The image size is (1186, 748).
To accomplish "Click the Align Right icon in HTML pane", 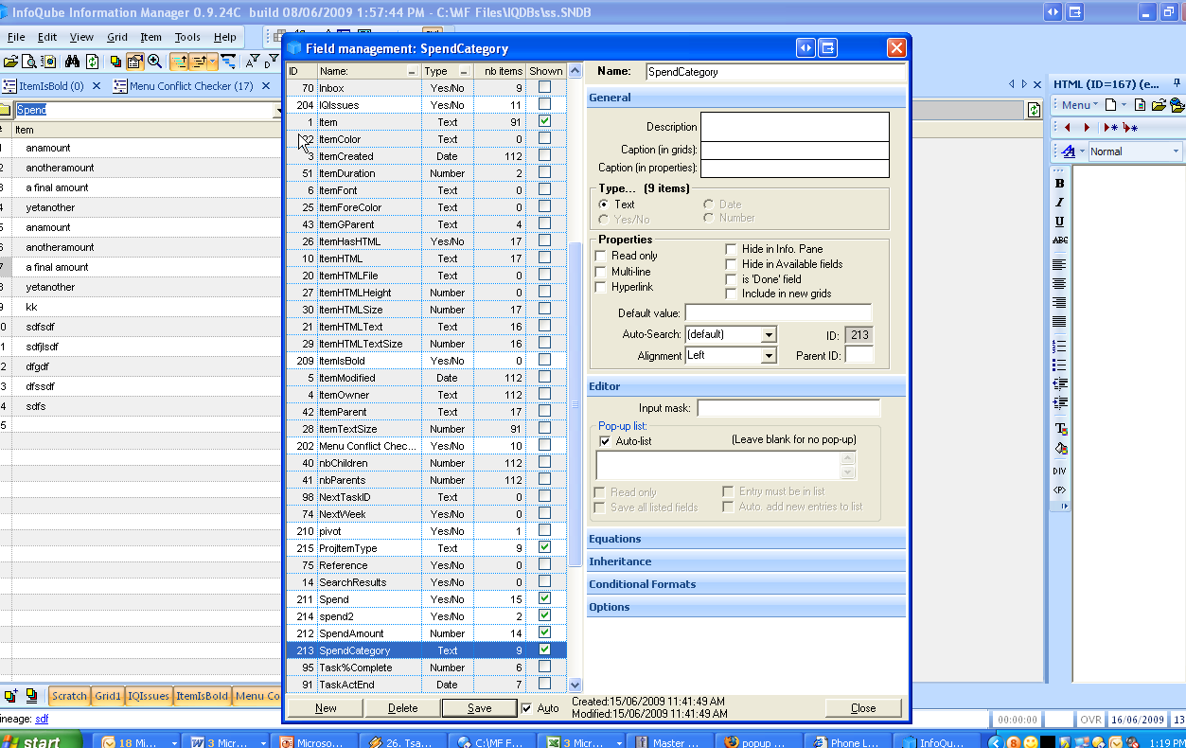I will (x=1059, y=303).
